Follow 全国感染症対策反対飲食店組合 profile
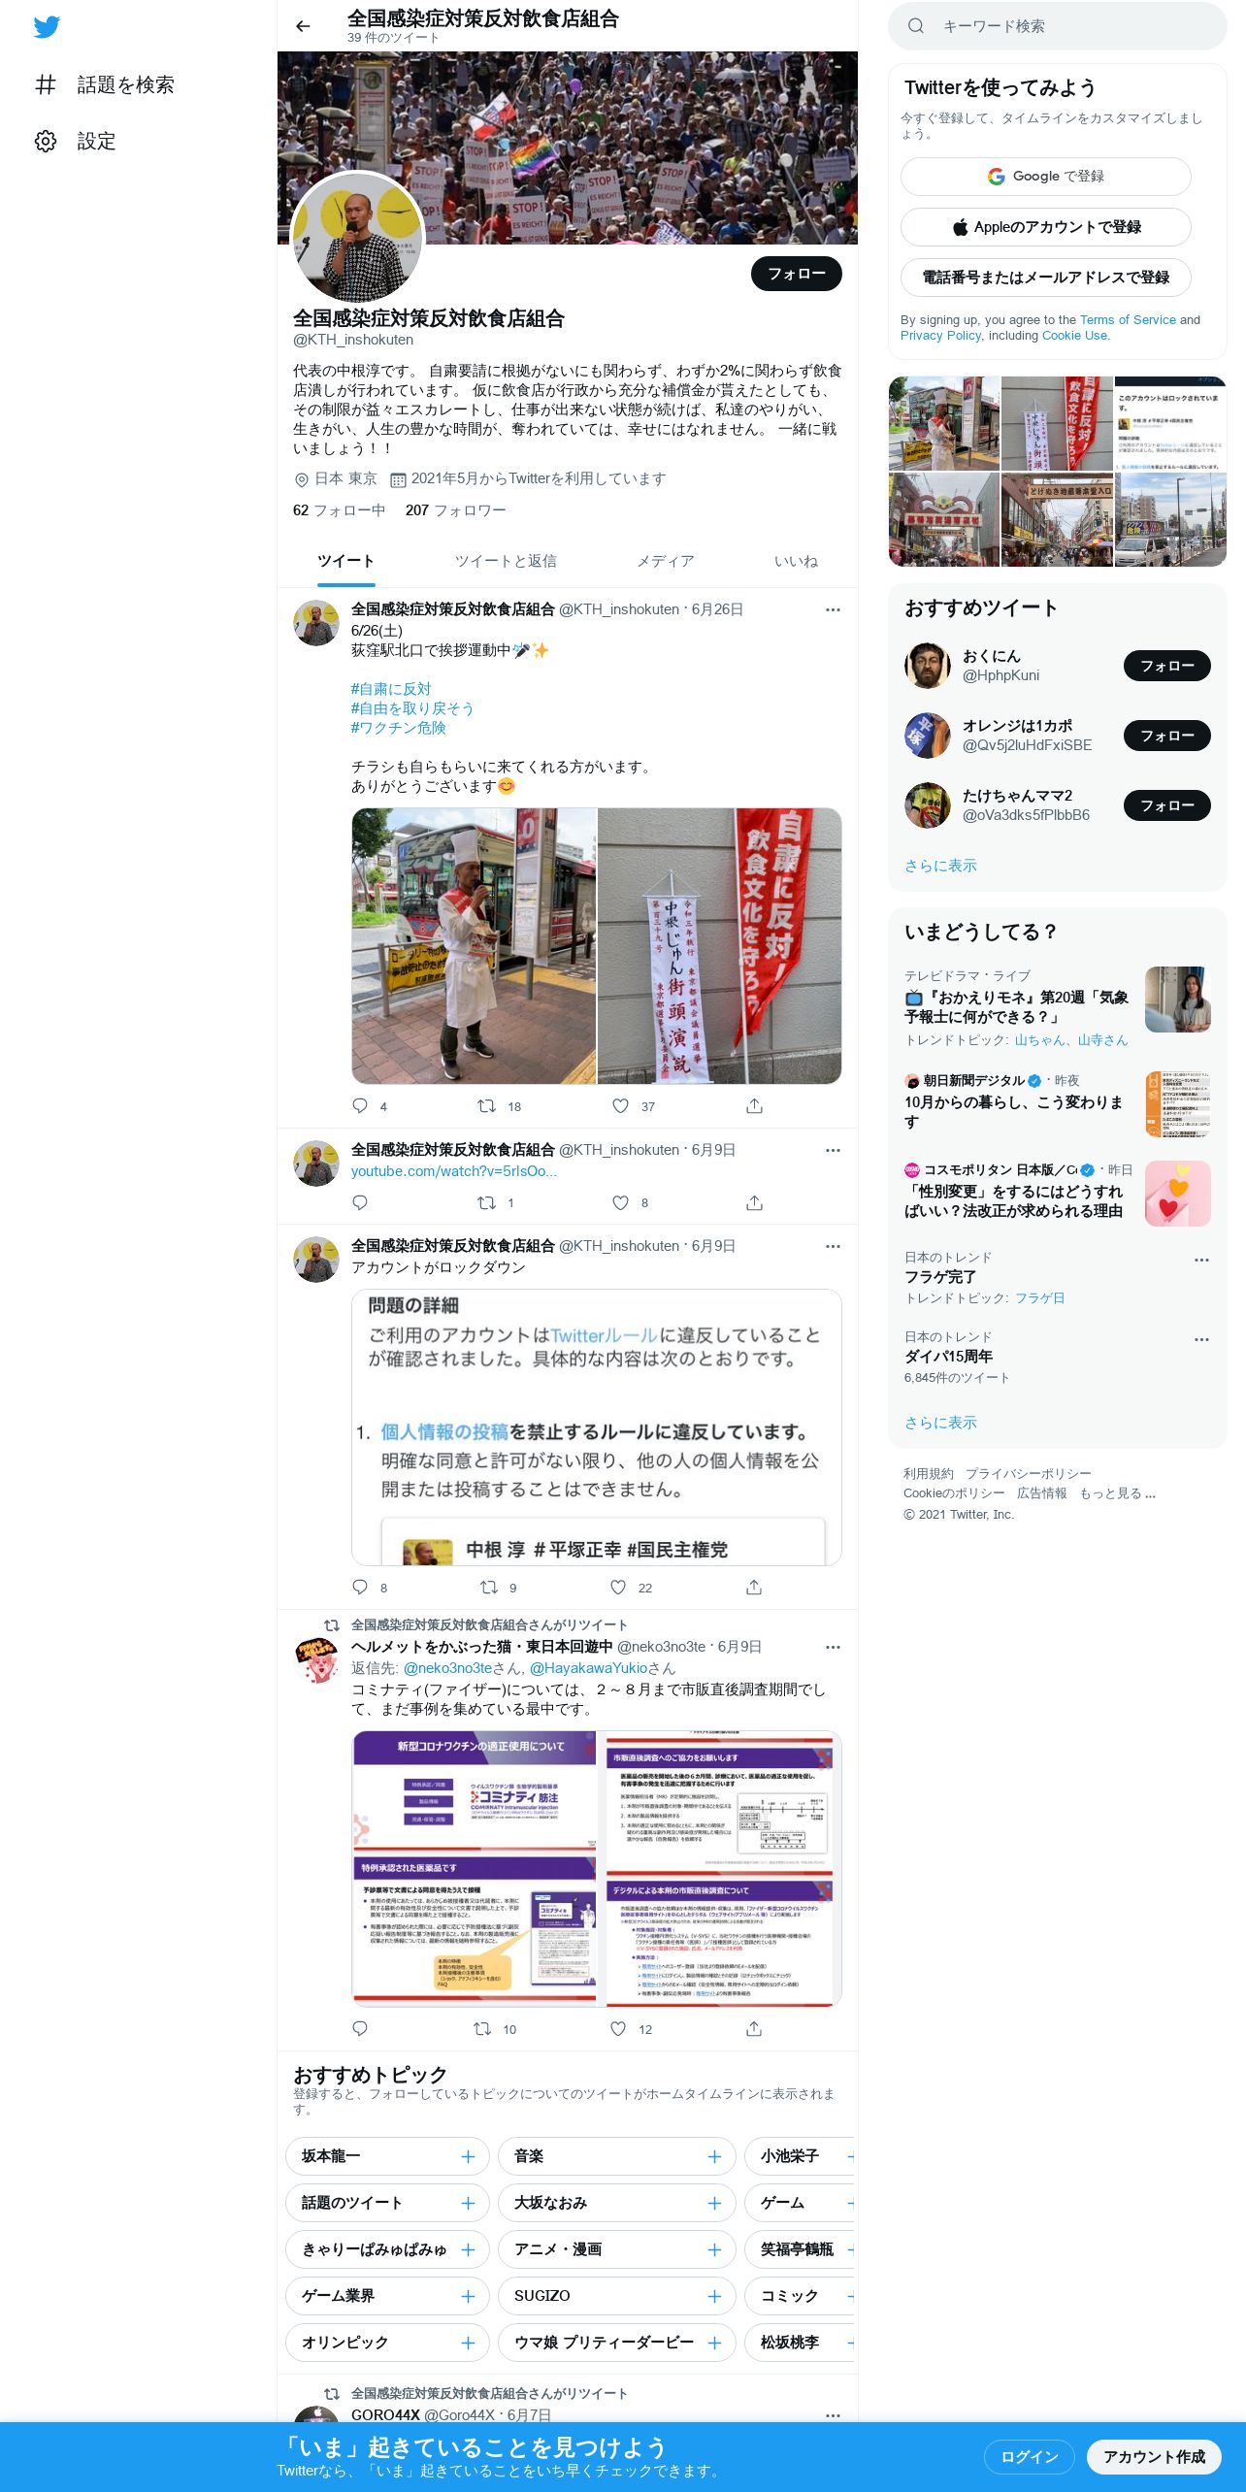 tap(797, 274)
